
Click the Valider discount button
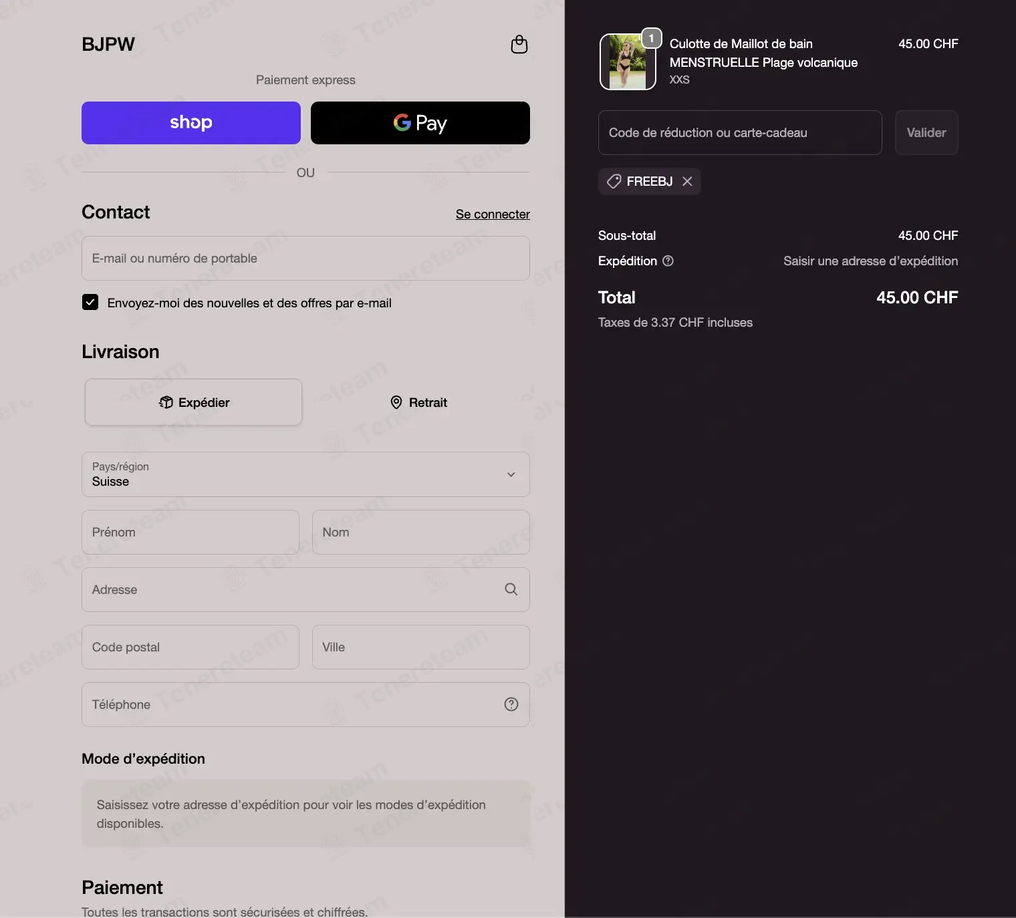926,132
